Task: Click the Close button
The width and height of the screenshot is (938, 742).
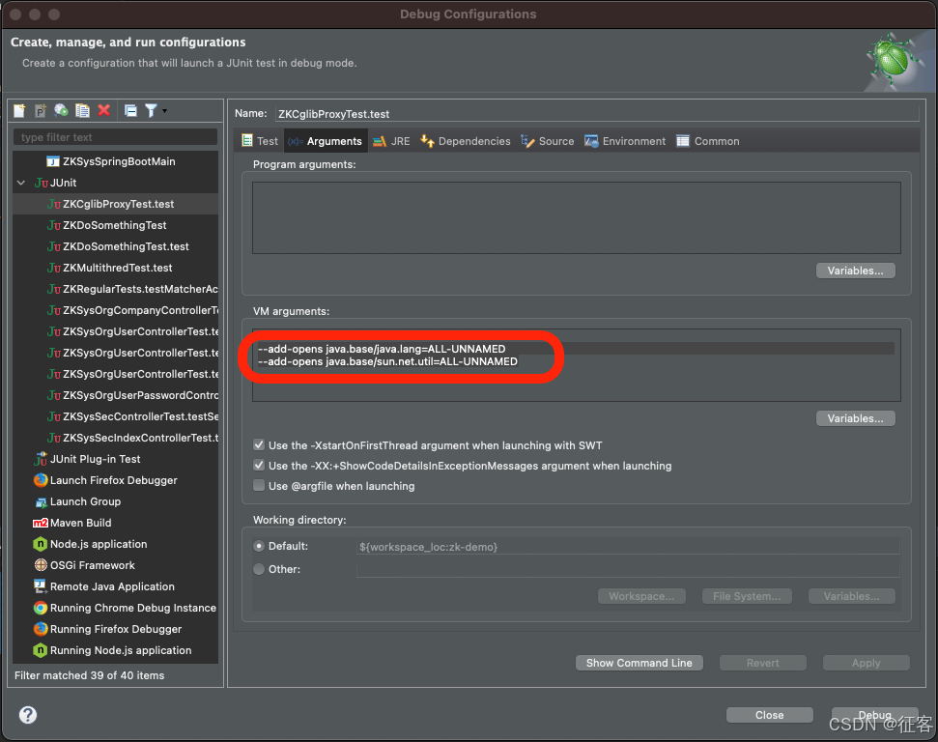Action: (x=769, y=715)
